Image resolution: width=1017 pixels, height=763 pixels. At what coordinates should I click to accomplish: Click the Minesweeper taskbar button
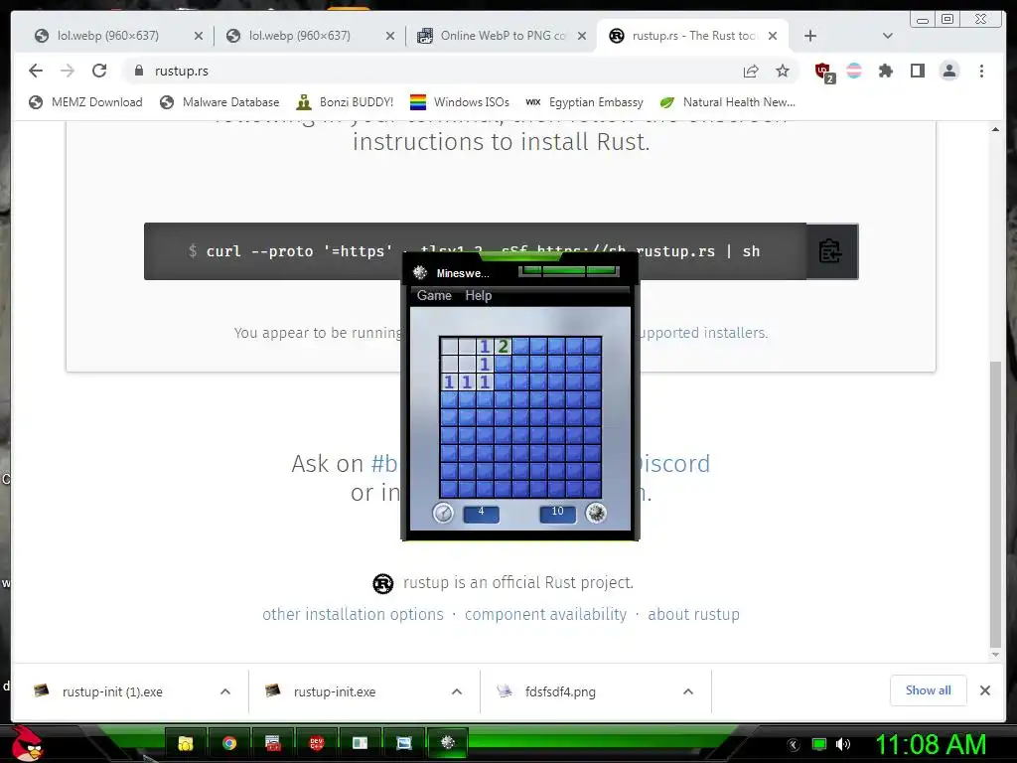tap(448, 743)
